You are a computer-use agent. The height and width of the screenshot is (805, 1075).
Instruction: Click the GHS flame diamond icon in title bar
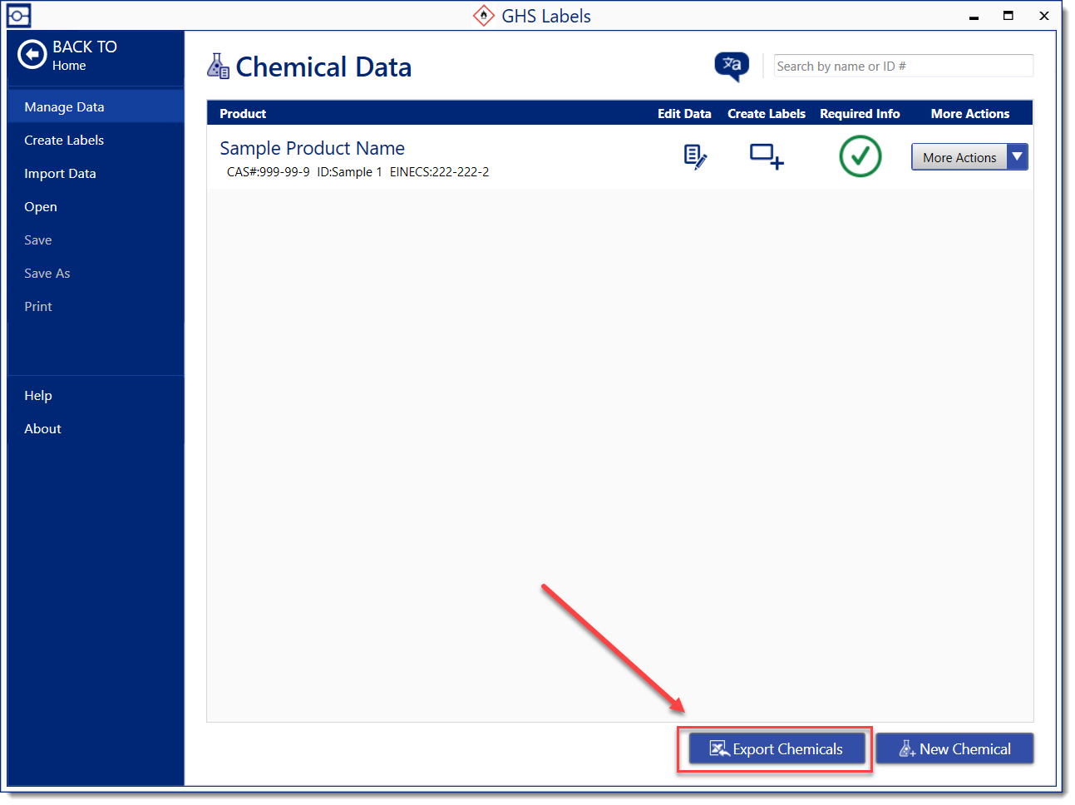tap(484, 16)
